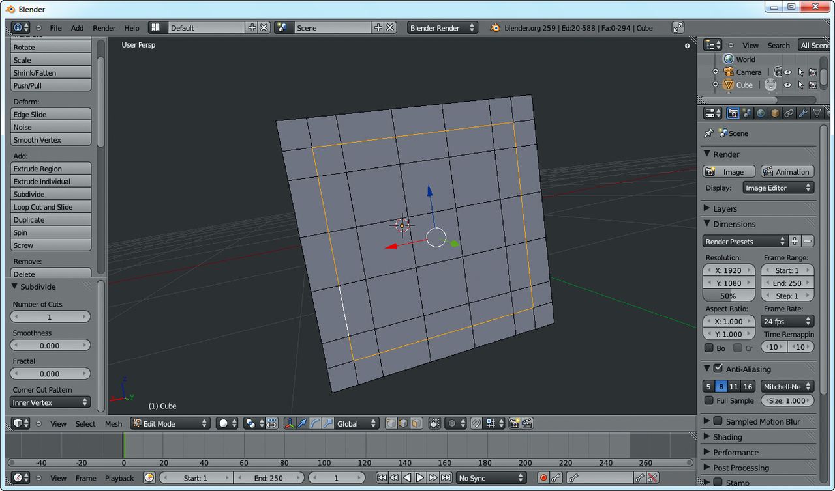
Task: Enable the Scale manipulator icon
Action: [x=327, y=423]
